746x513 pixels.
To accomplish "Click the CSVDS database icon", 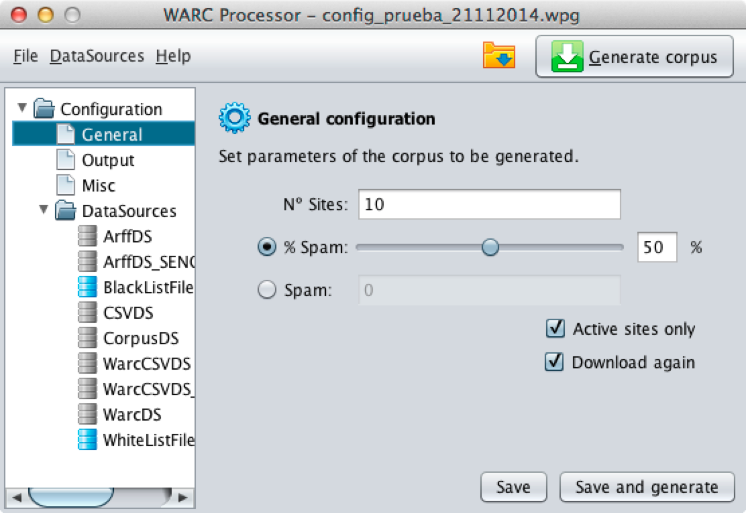I will [x=87, y=313].
